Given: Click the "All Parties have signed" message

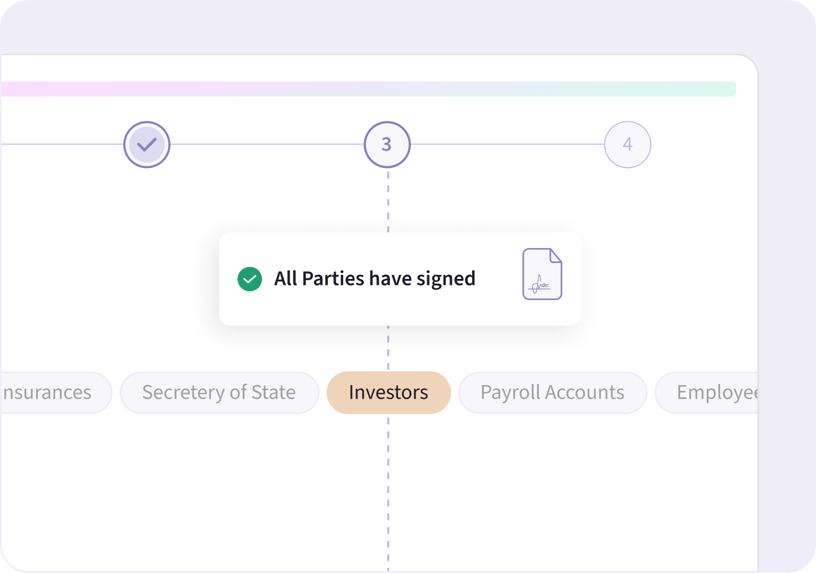Looking at the screenshot, I should pos(375,279).
